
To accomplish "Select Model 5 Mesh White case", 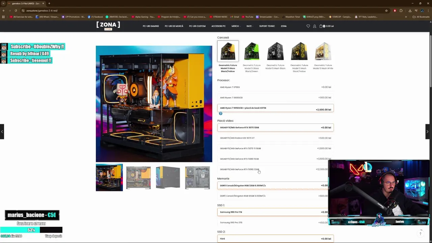I will click(323, 51).
